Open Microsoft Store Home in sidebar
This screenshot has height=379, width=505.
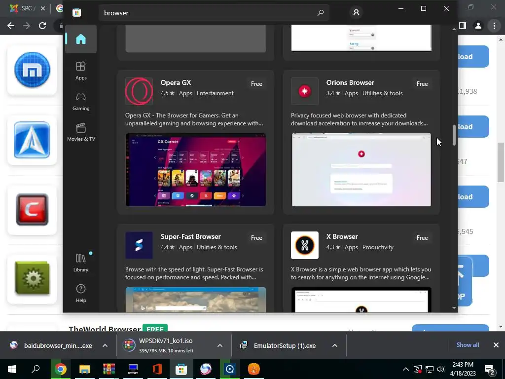[x=81, y=39]
